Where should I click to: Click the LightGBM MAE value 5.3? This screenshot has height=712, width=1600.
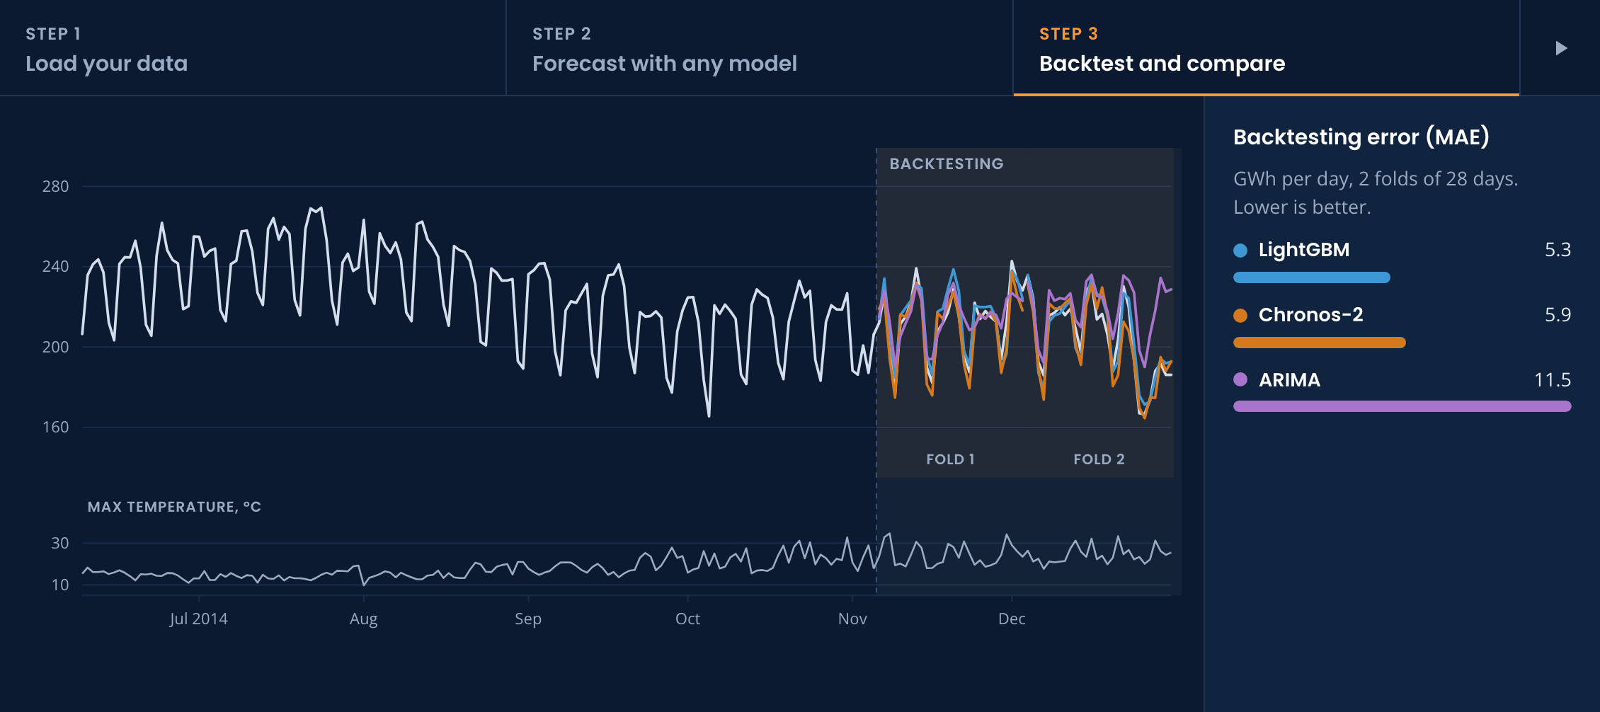1558,250
